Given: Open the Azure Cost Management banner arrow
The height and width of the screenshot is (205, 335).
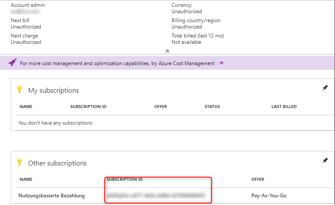Looking at the screenshot, I should coord(221,63).
